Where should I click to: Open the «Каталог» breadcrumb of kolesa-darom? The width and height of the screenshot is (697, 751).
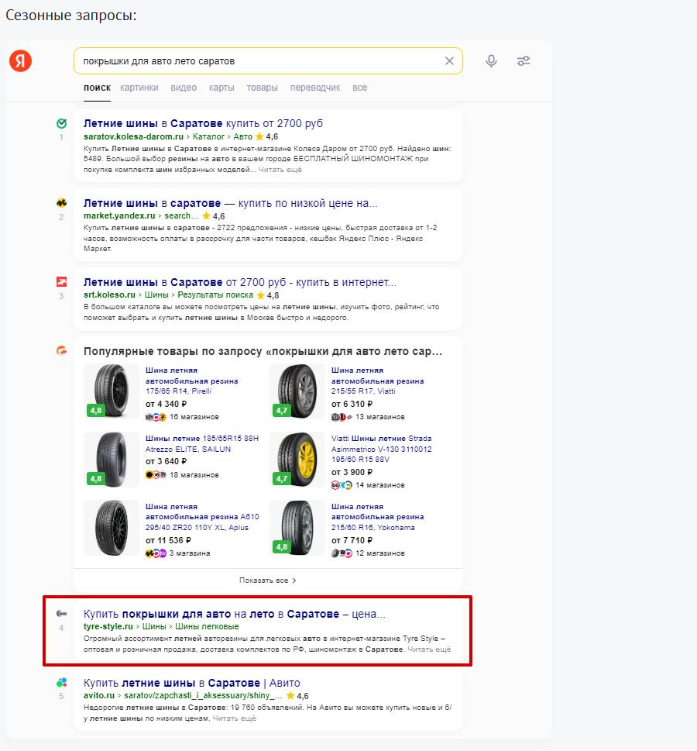pyautogui.click(x=208, y=136)
